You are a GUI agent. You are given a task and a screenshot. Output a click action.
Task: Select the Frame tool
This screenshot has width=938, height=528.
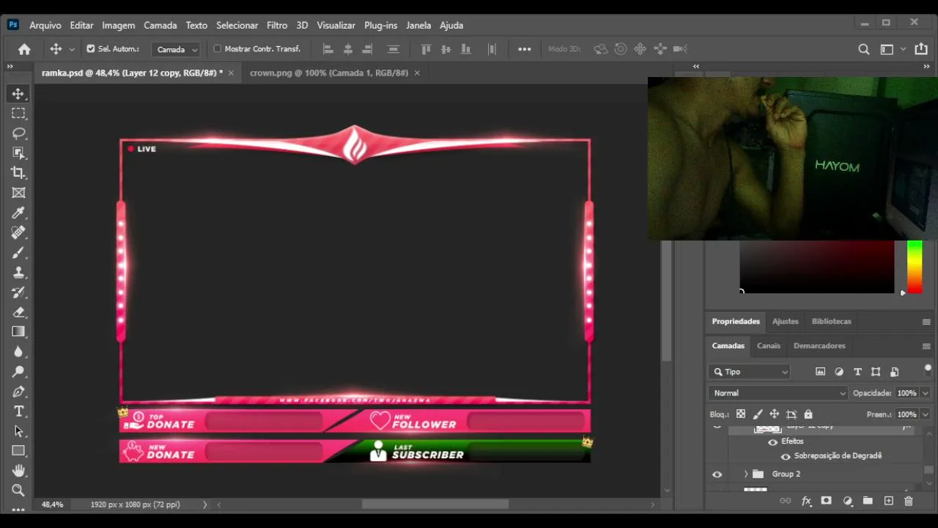point(18,193)
